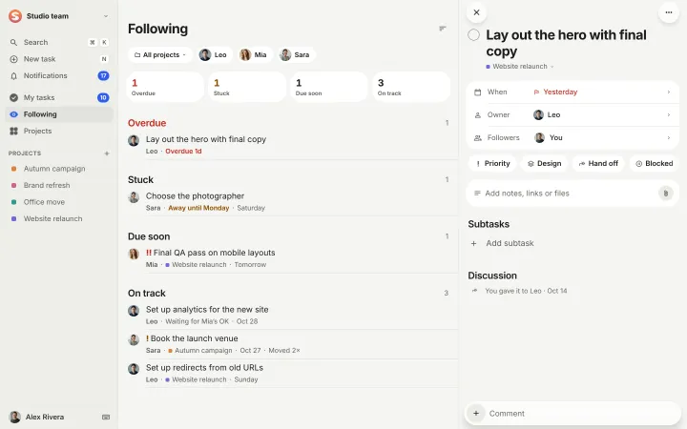Click the Alex Rivera profile avatar
This screenshot has width=687, height=429.
coord(15,417)
